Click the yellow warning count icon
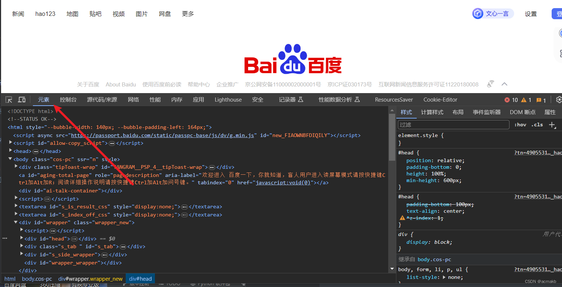562x287 pixels. 524,100
